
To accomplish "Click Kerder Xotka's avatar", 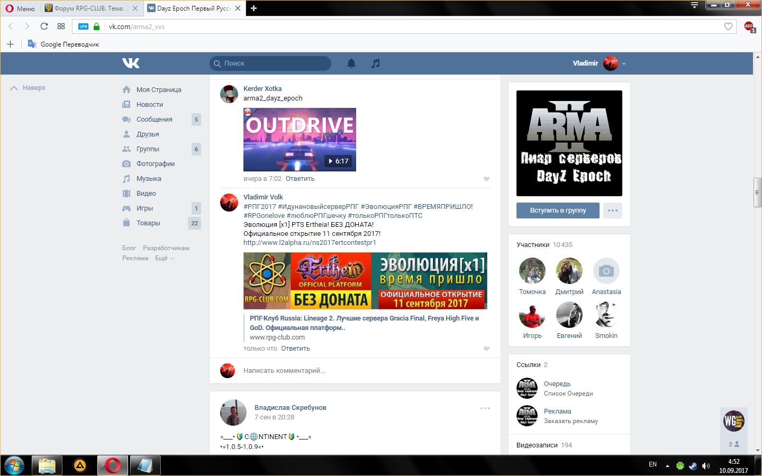I will click(x=229, y=94).
